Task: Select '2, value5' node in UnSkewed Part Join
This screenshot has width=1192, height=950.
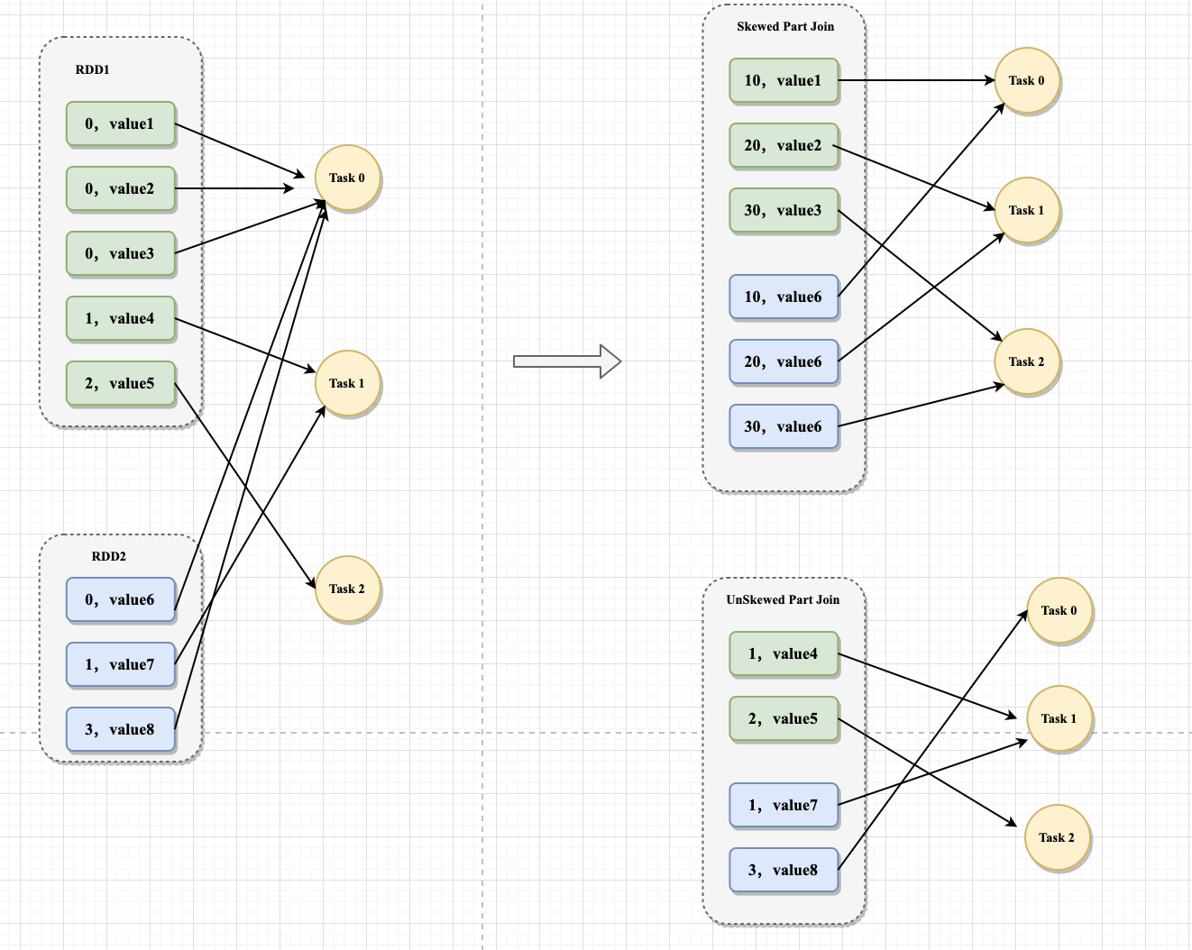Action: [784, 718]
